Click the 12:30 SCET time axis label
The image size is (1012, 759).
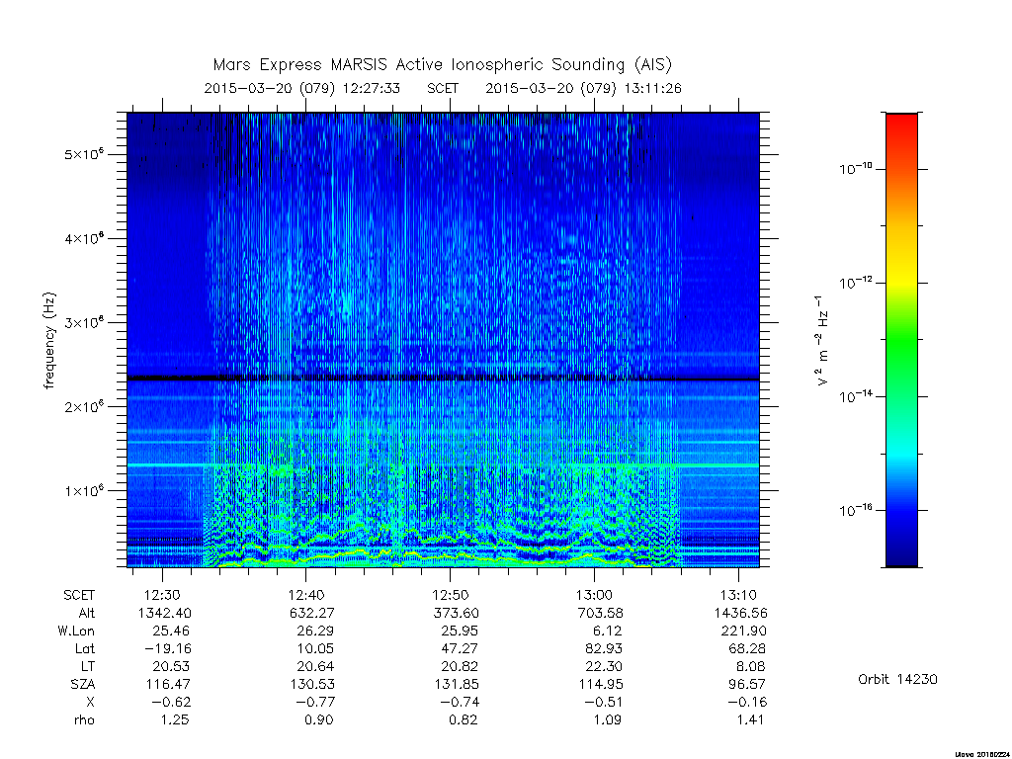point(162,595)
